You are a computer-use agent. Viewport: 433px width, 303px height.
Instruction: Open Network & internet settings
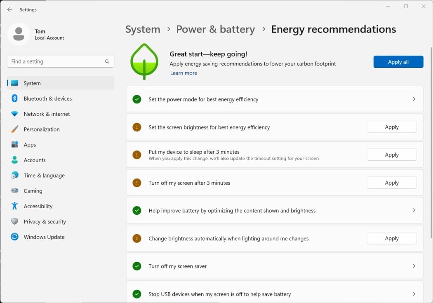click(x=46, y=114)
